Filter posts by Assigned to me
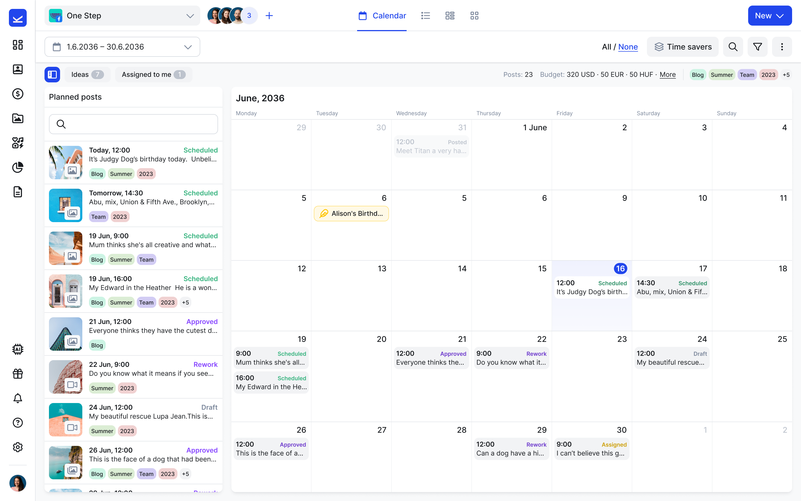The height and width of the screenshot is (501, 801). pos(153,74)
